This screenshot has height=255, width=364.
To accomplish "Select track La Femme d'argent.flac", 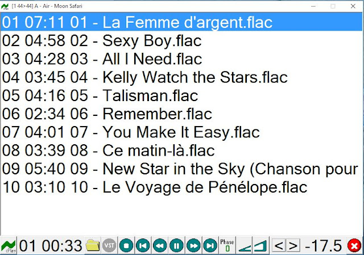I will pyautogui.click(x=181, y=22).
